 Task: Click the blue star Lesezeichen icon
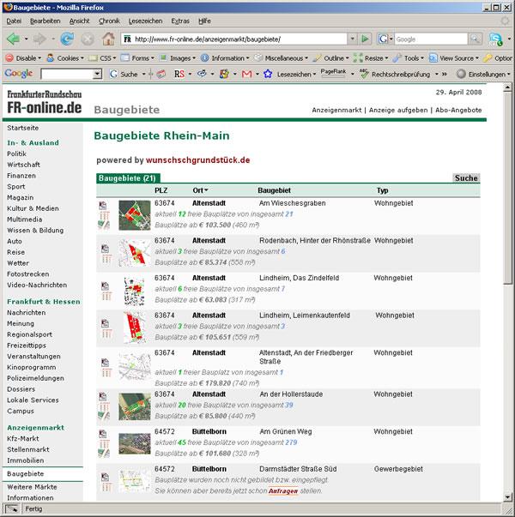268,74
